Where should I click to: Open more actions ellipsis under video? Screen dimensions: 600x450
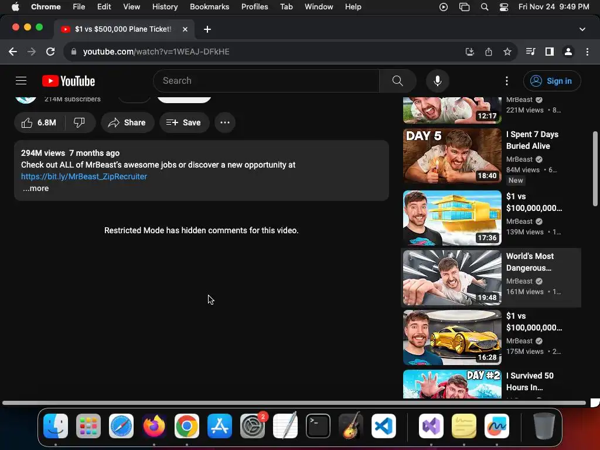pyautogui.click(x=225, y=122)
